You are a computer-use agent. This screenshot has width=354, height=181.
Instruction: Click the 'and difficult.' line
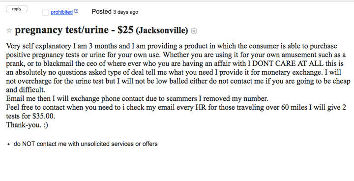coord(26,90)
